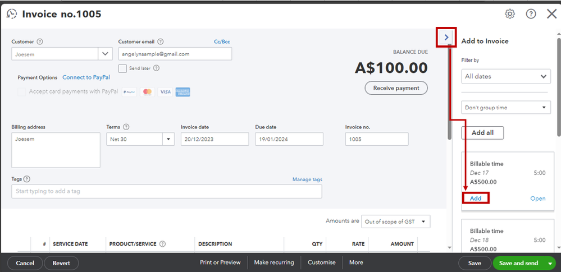Click the Billing address text box

[x=56, y=150]
